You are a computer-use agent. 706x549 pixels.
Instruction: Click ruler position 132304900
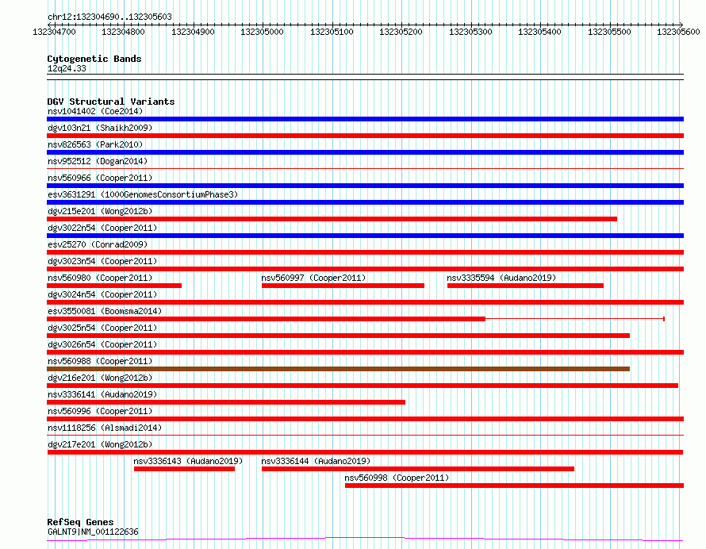(193, 32)
